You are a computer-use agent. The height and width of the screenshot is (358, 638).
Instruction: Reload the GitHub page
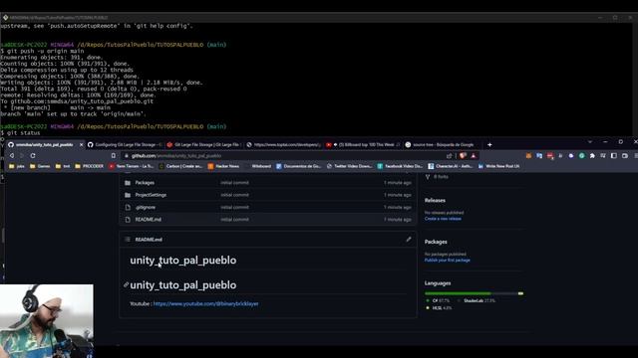pyautogui.click(x=33, y=156)
